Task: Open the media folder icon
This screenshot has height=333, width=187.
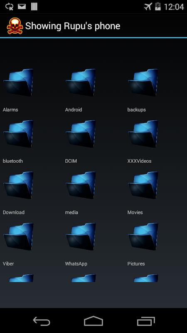Action: click(81, 185)
